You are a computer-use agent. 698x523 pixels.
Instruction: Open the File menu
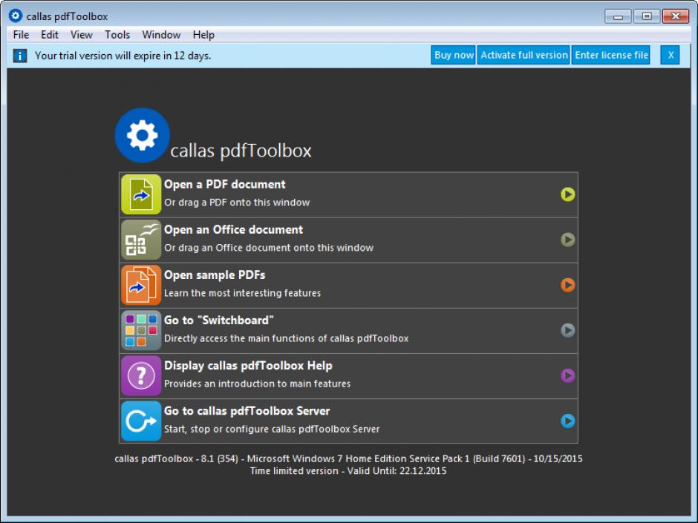(x=22, y=35)
